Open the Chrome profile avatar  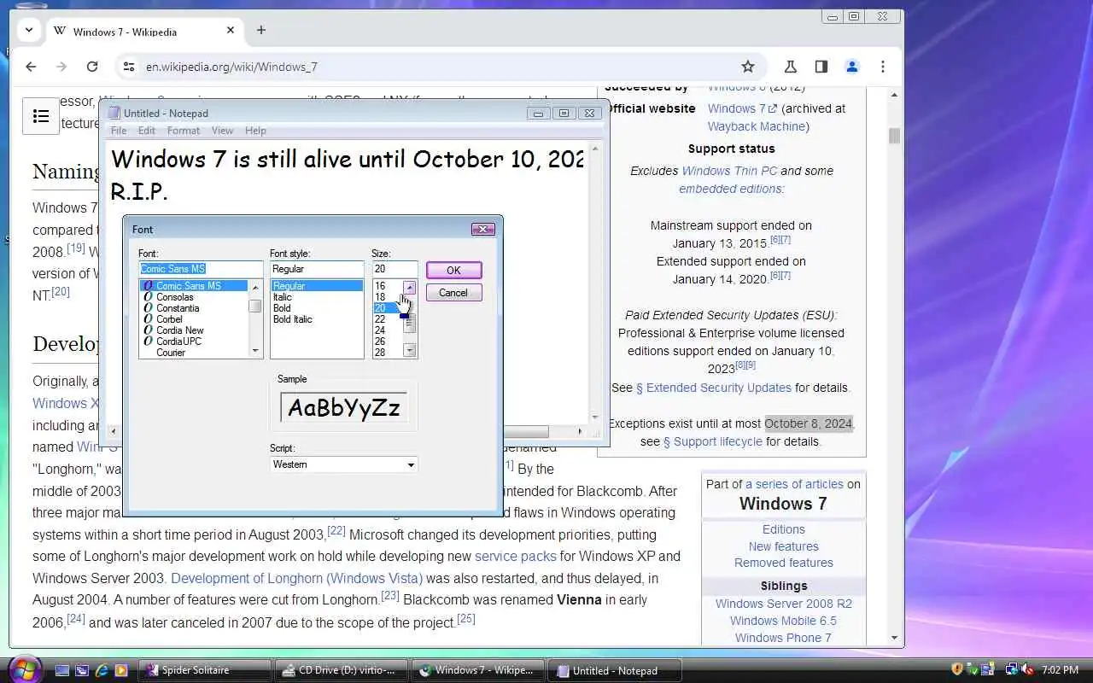[851, 67]
